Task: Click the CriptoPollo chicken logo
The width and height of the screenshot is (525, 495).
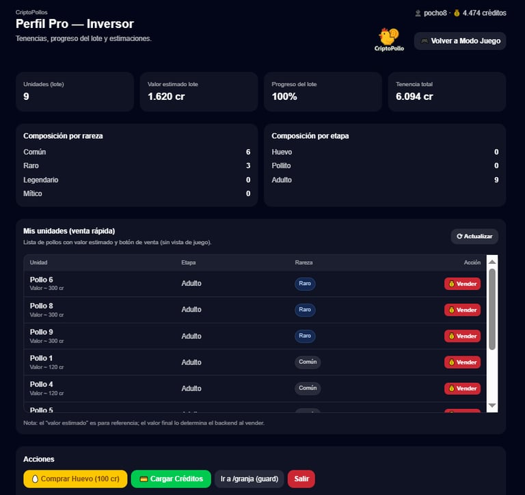Action: [x=389, y=40]
